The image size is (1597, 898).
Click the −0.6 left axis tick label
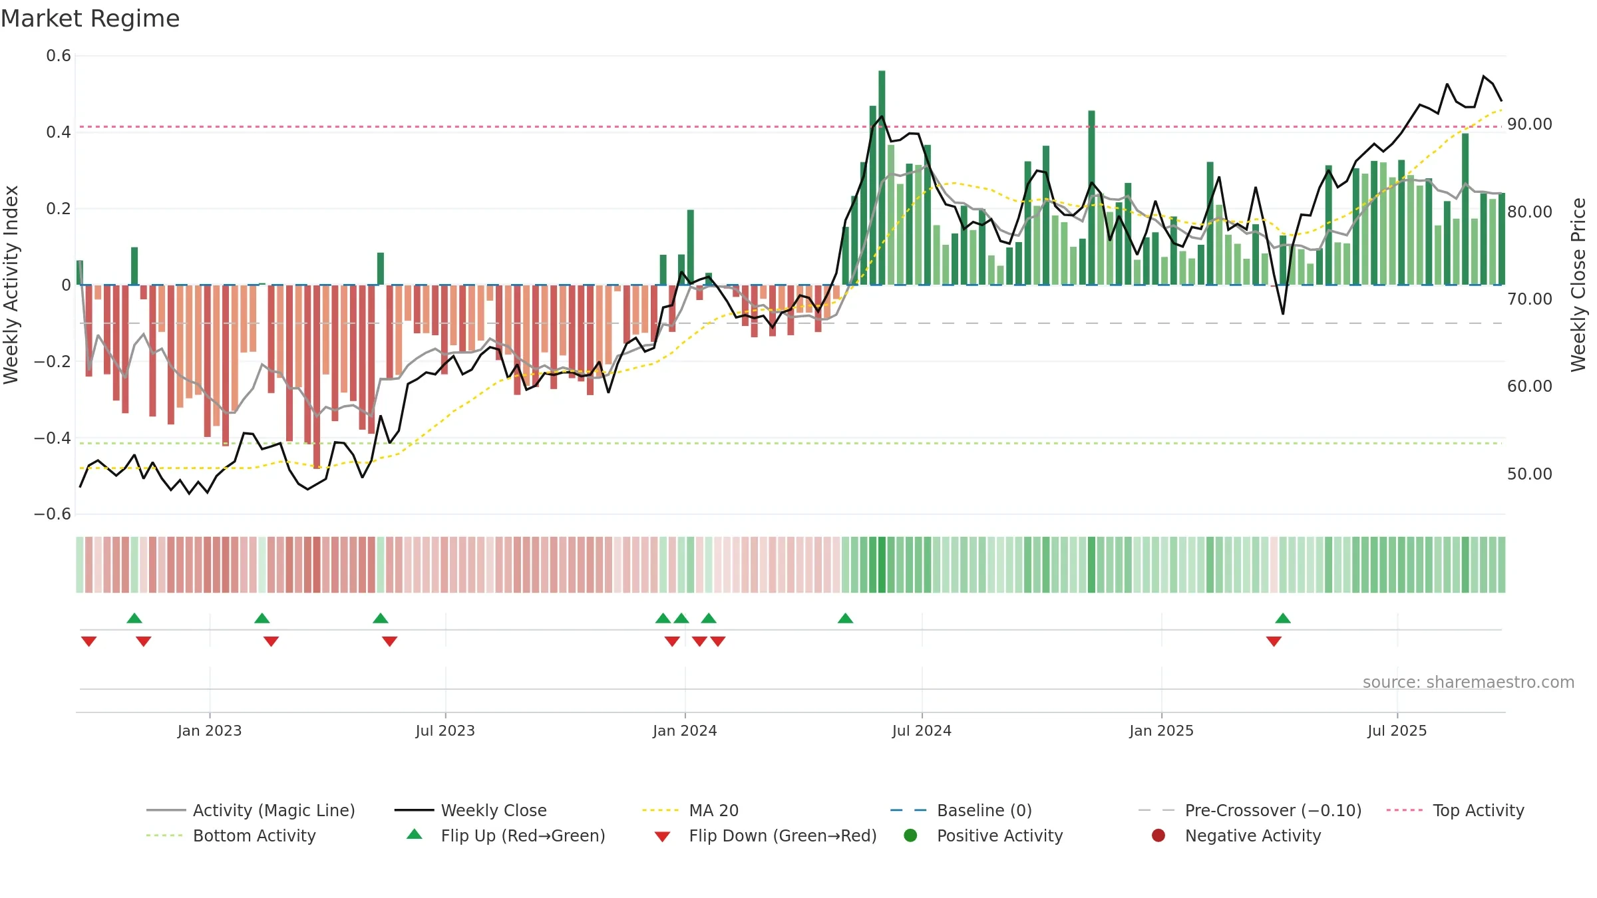point(53,514)
